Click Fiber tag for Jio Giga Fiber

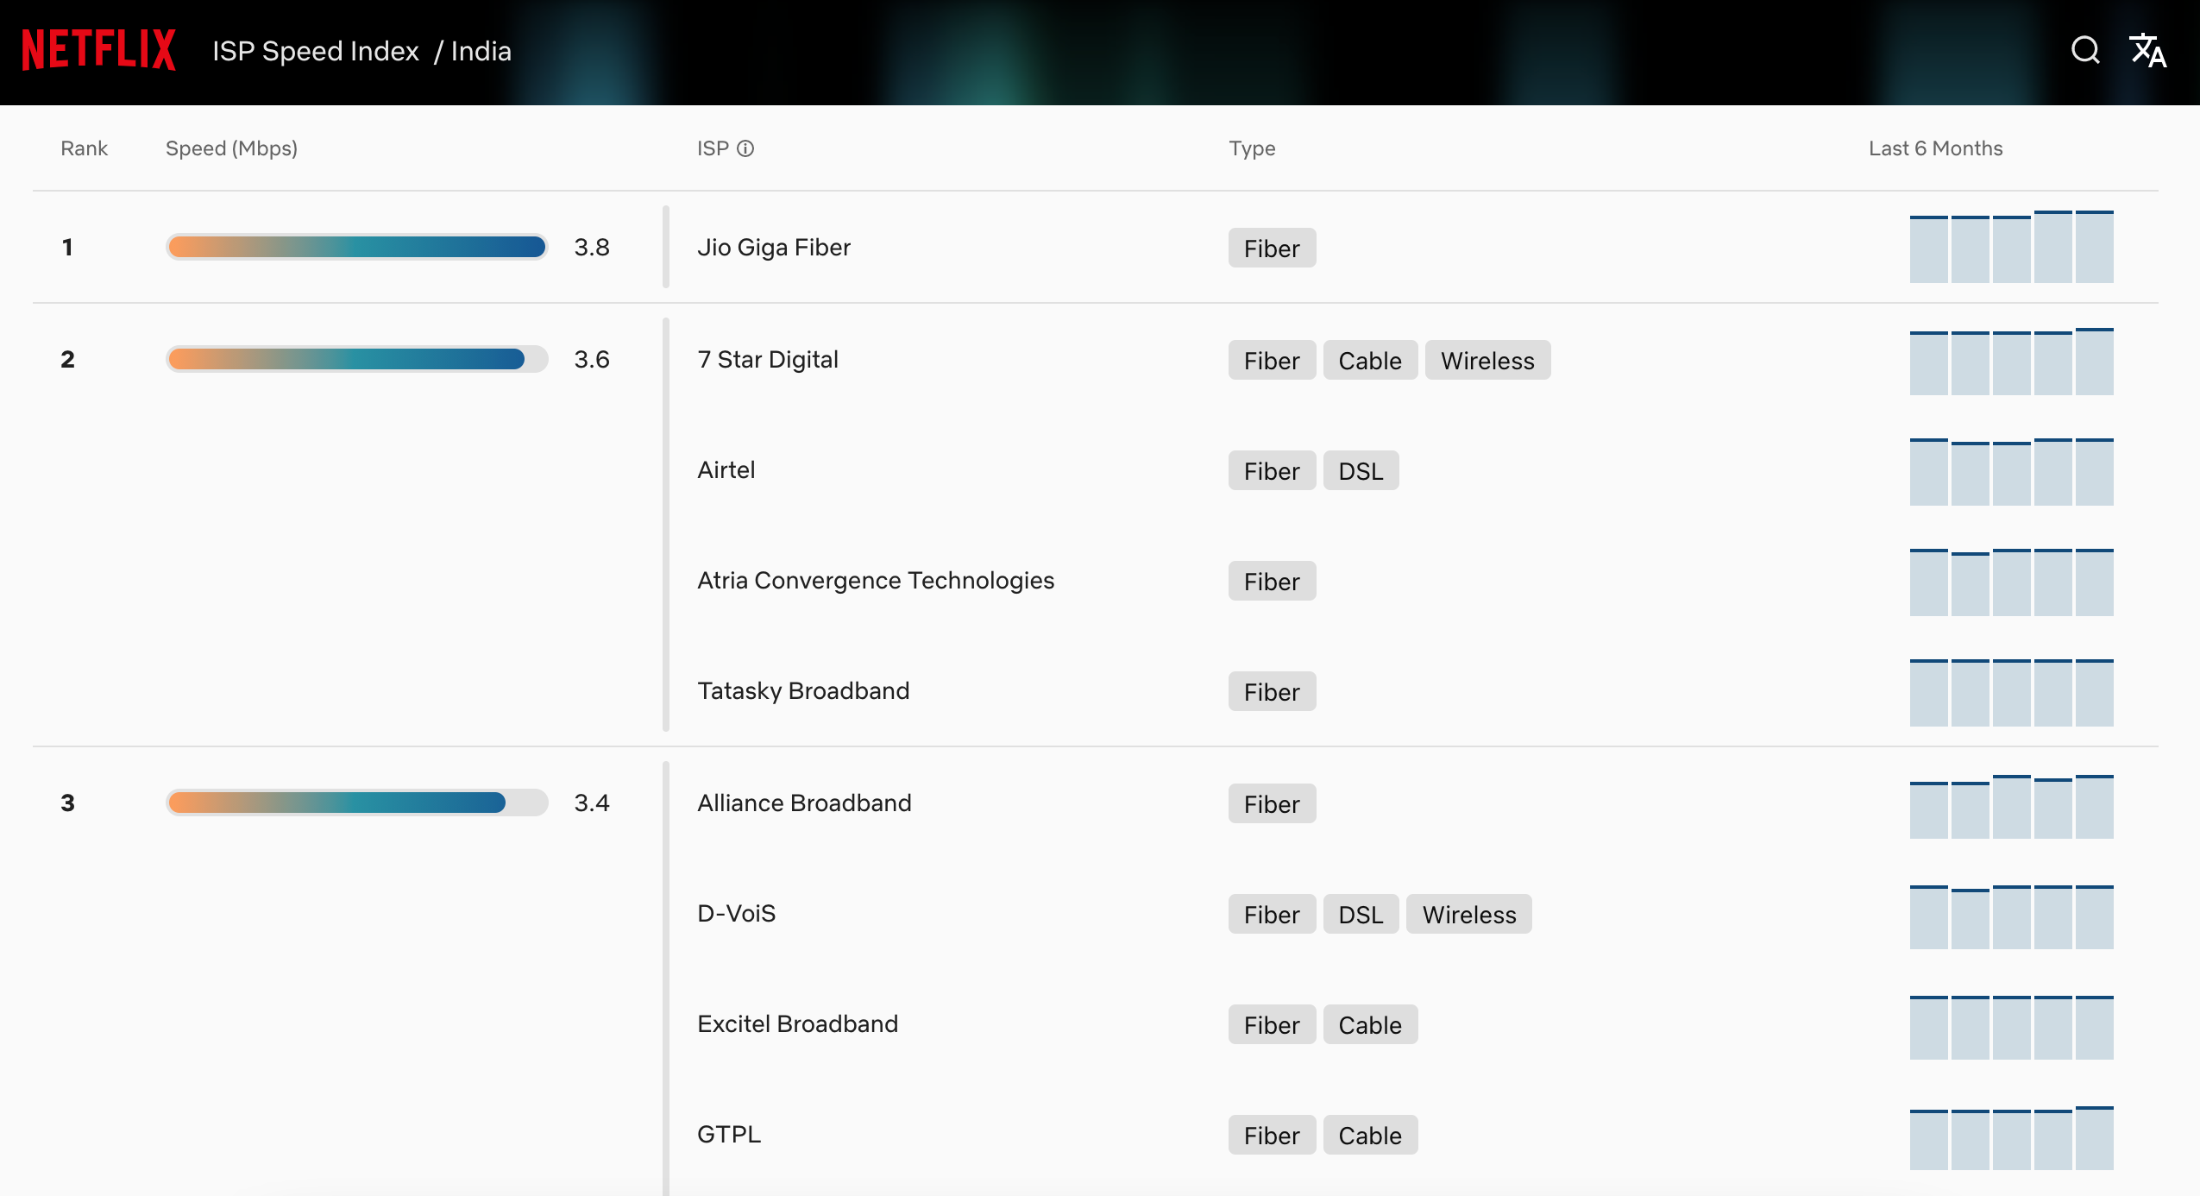1272,248
